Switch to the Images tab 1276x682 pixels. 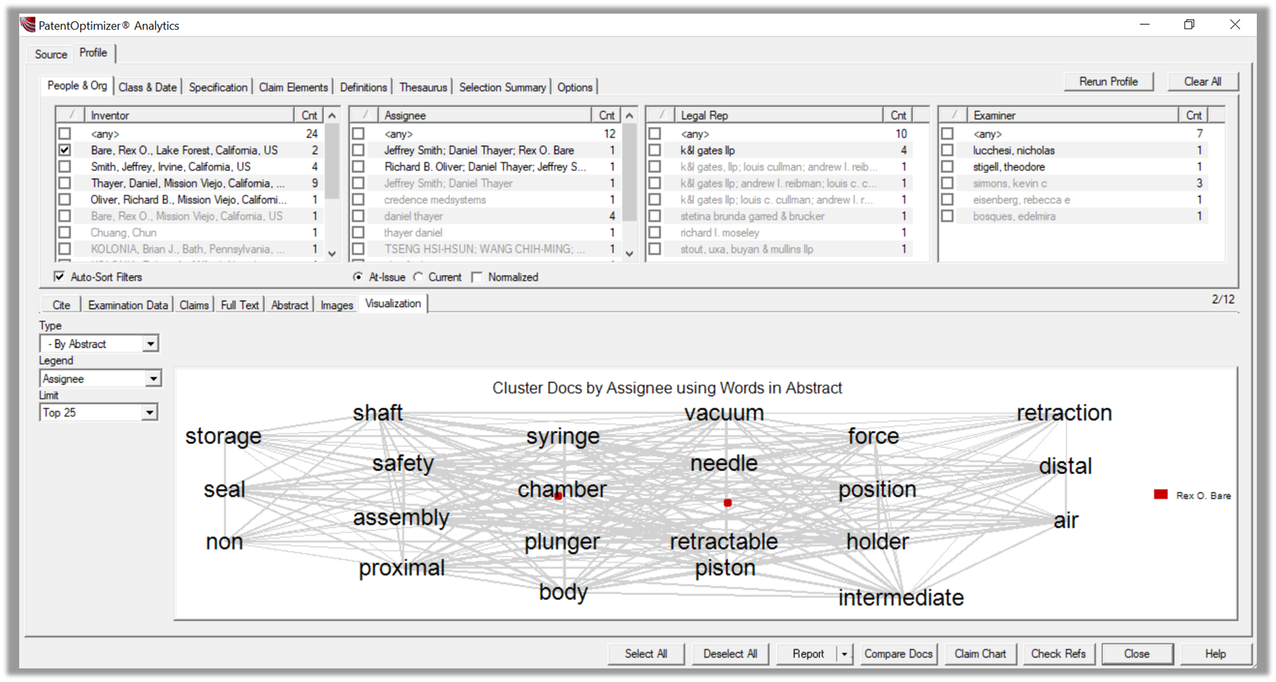[x=337, y=305]
